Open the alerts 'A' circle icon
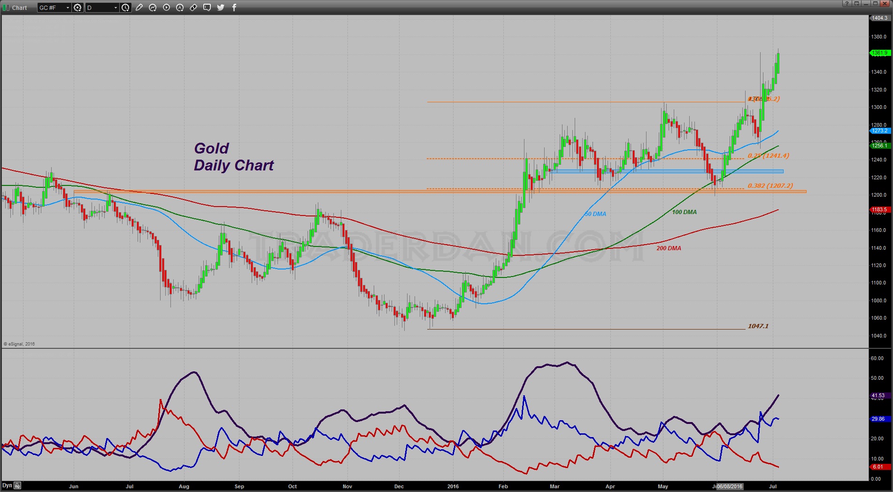Image resolution: width=893 pixels, height=492 pixels. click(180, 8)
